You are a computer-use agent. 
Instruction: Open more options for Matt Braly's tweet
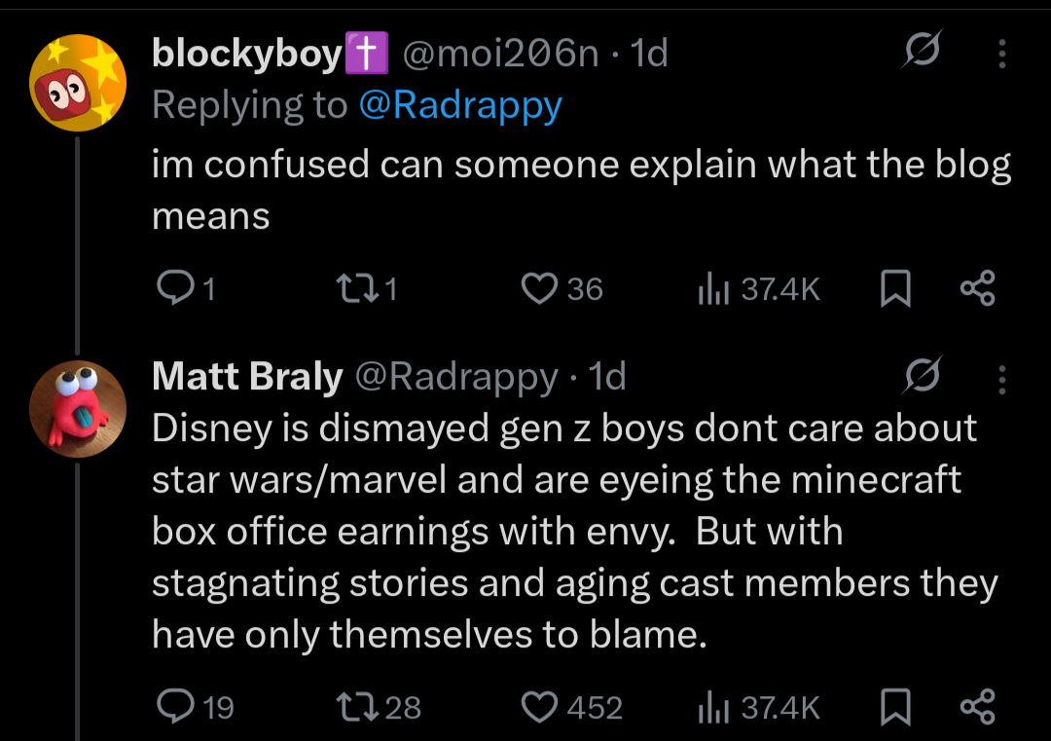pos(1001,378)
